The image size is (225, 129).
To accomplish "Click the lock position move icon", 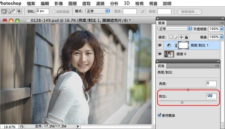I will click(x=181, y=37).
